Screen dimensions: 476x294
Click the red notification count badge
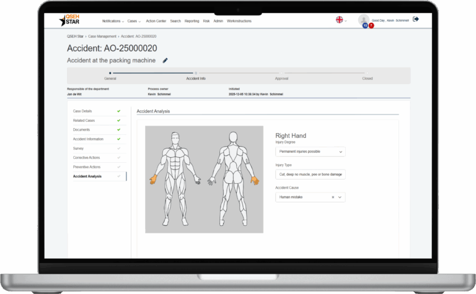click(x=371, y=25)
